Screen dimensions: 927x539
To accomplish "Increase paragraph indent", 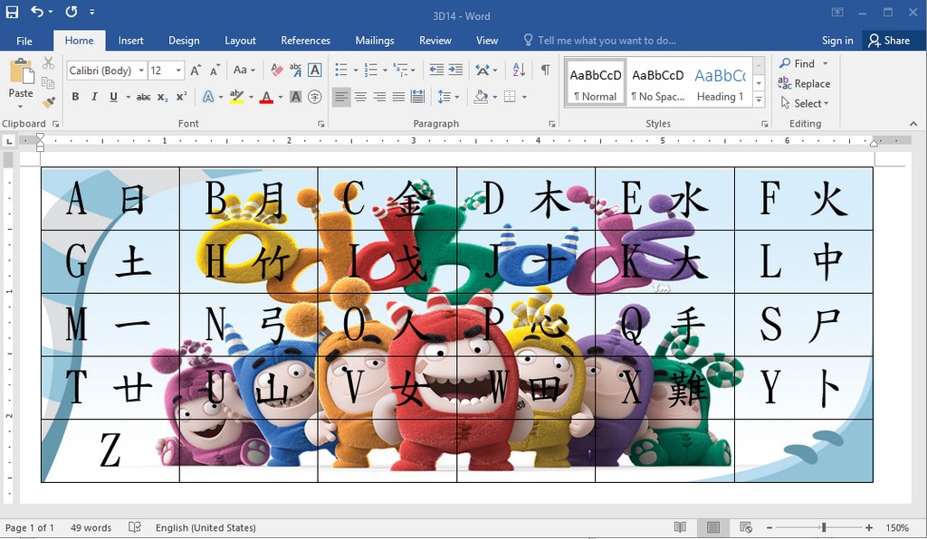I will click(x=456, y=71).
